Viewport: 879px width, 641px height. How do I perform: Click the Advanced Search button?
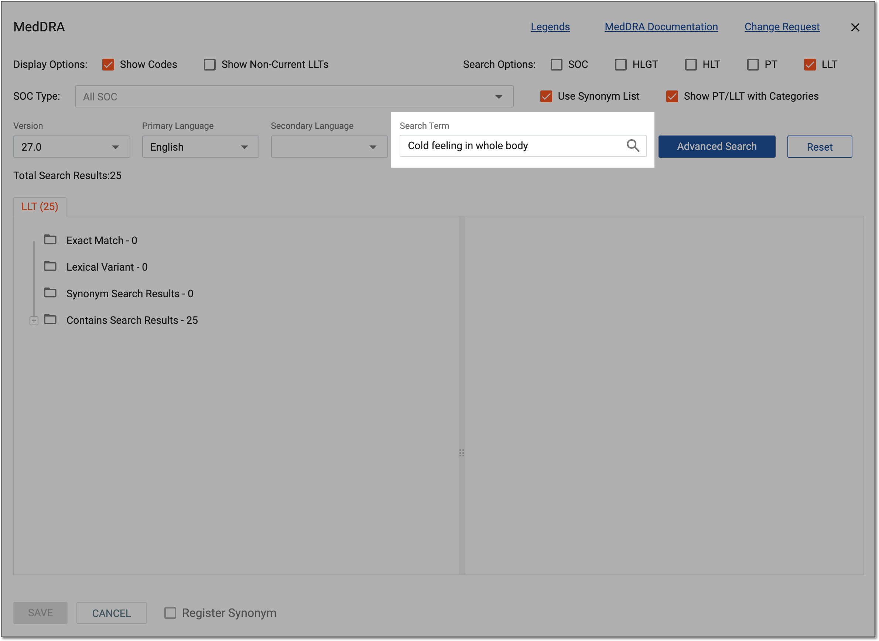(x=716, y=146)
